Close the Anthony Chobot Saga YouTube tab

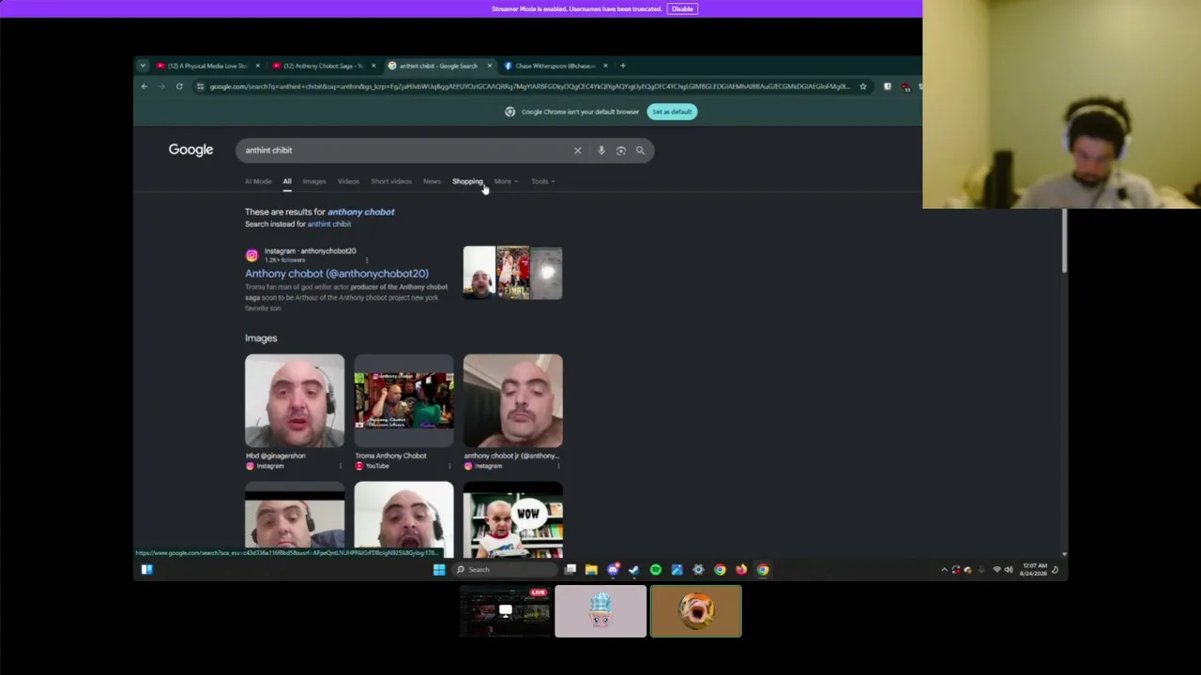pyautogui.click(x=373, y=66)
